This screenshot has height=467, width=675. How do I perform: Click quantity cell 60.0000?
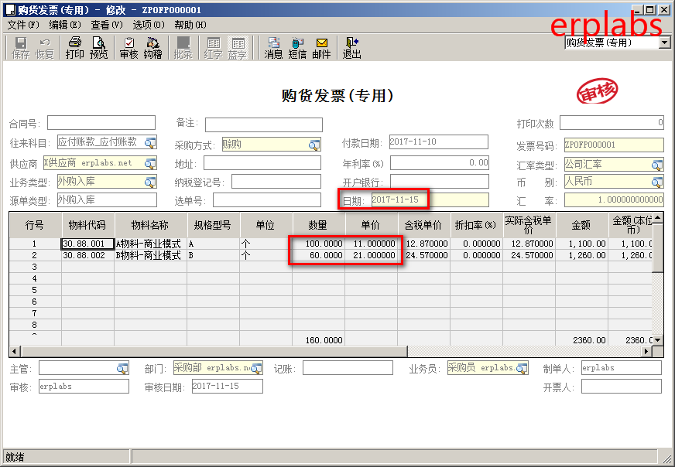click(319, 255)
